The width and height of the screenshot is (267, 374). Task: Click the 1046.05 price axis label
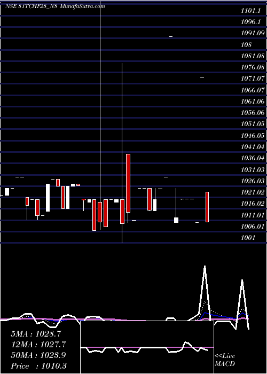click(253, 136)
